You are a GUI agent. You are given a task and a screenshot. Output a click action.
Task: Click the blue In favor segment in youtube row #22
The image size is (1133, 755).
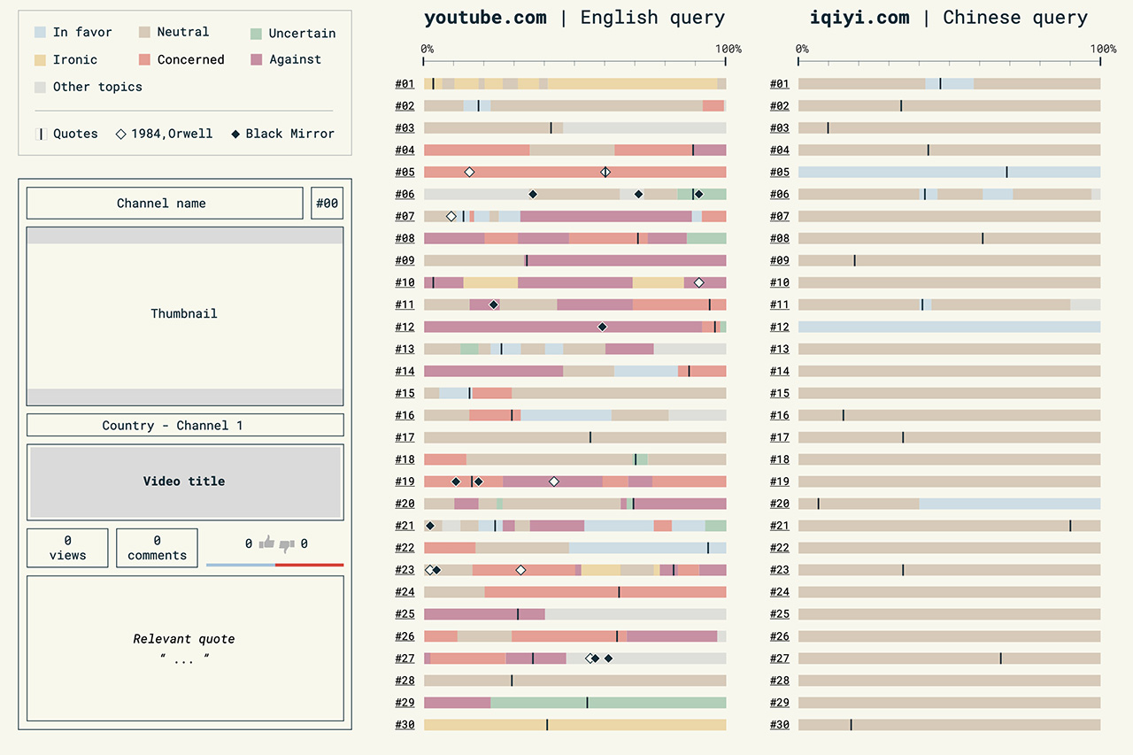647,548
